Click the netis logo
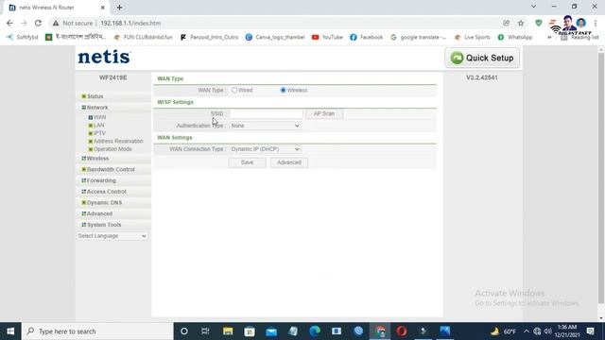 coord(104,57)
